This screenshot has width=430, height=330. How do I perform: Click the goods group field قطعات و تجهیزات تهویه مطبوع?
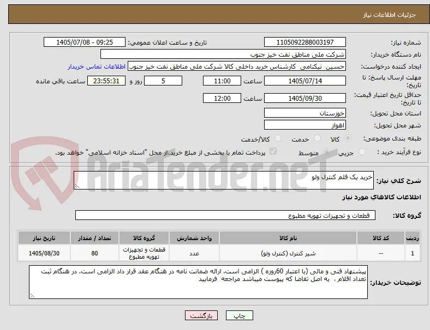pos(225,215)
